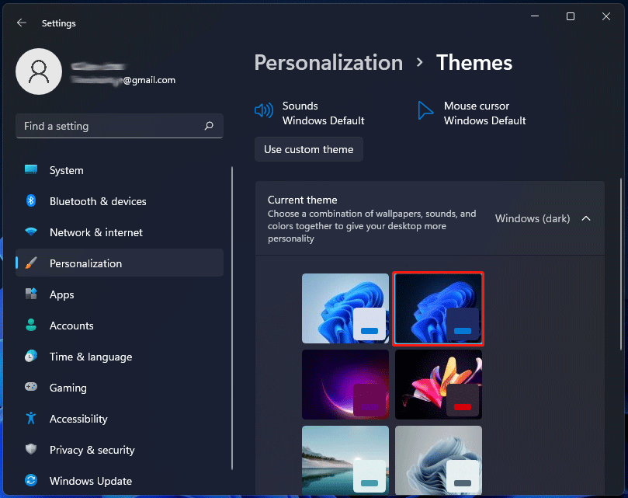Open Windows Update page
This screenshot has width=628, height=498.
coord(120,480)
